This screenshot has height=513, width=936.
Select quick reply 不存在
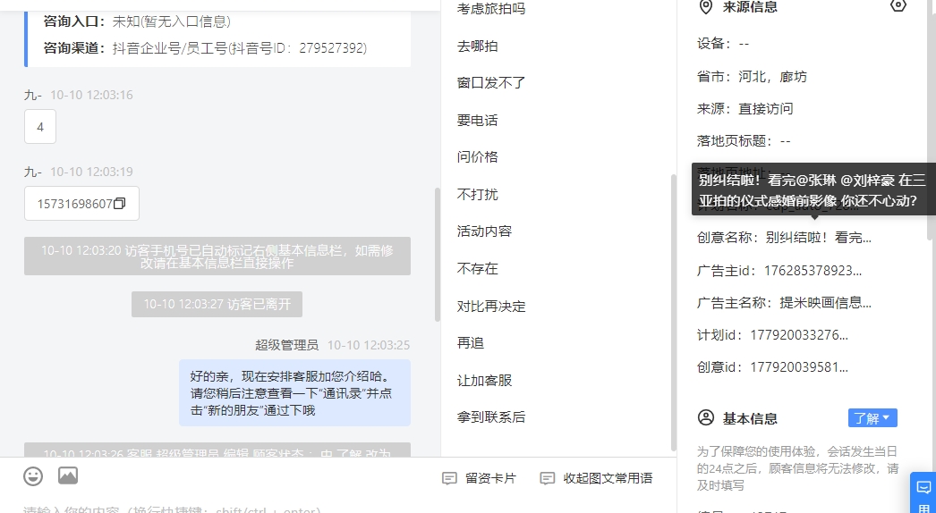pos(477,268)
